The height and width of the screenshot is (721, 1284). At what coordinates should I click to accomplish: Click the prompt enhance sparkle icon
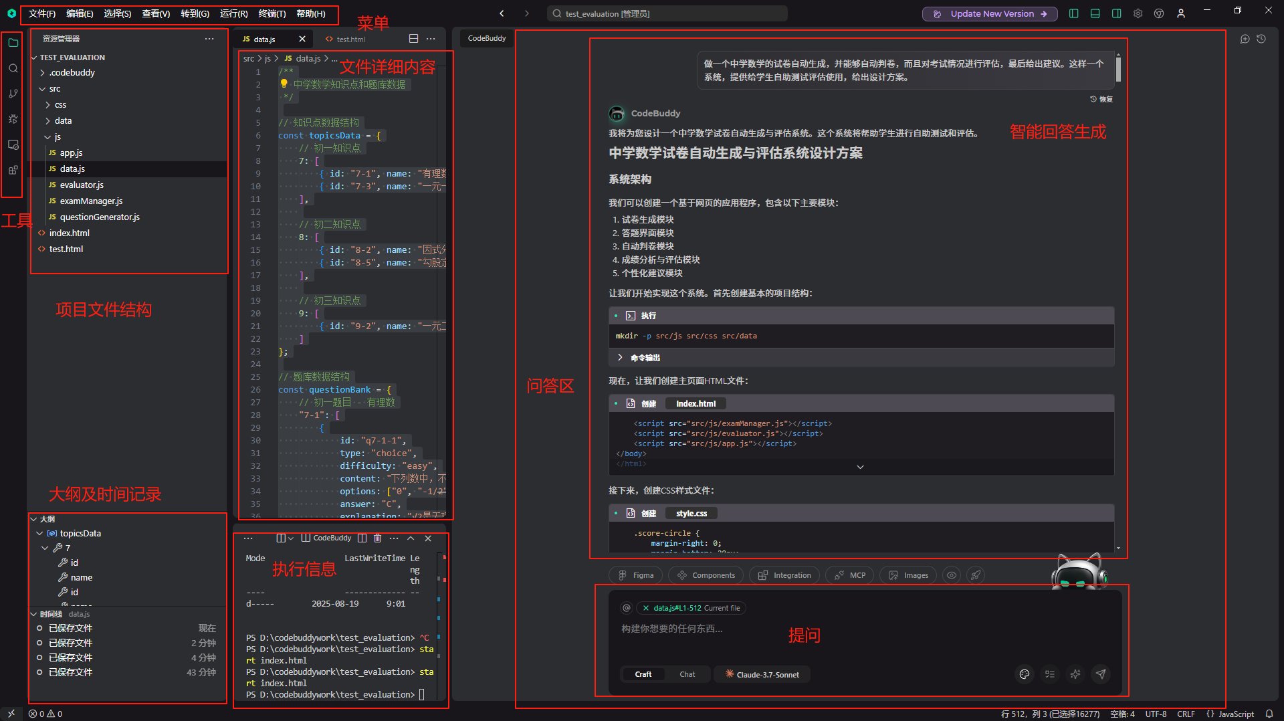[x=1075, y=674]
